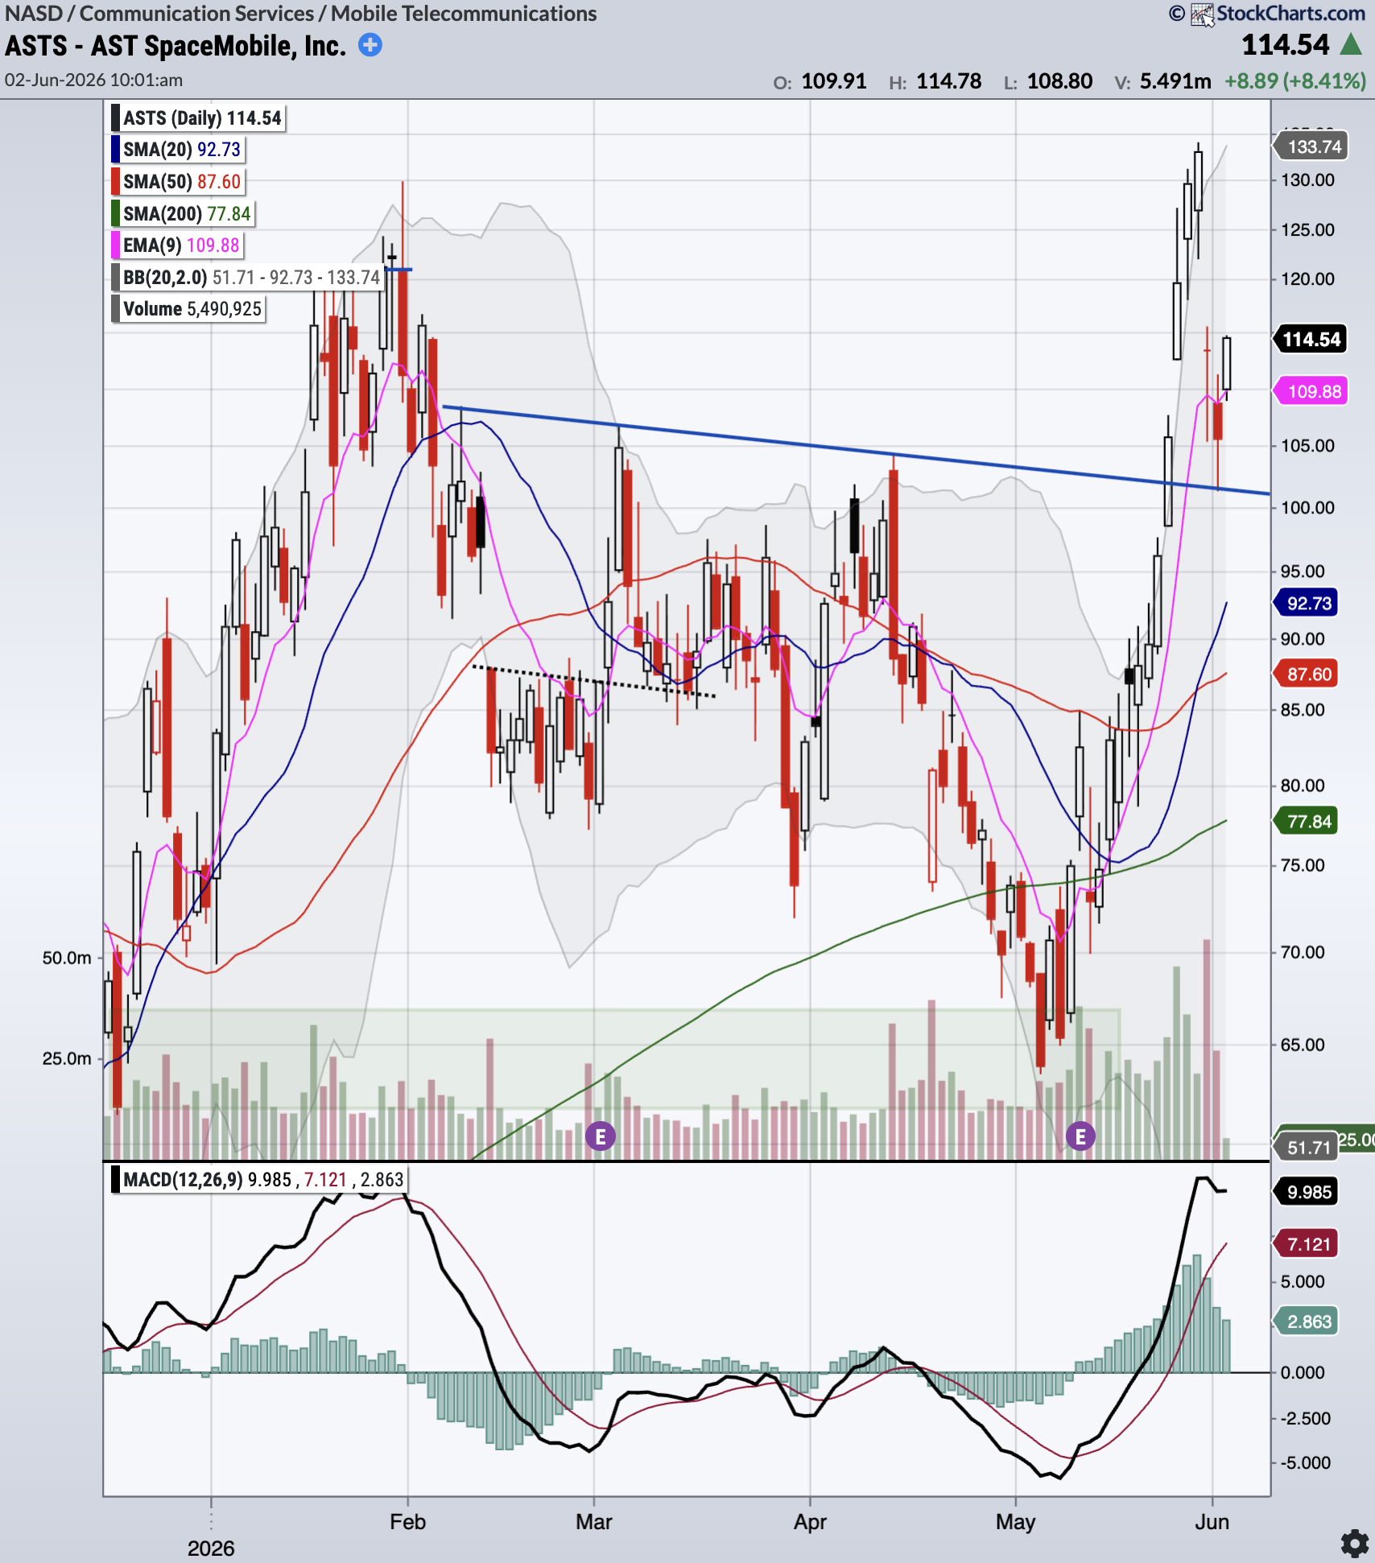Click the 02-Jun-2026 10:01am timestamp
This screenshot has width=1375, height=1563.
tap(93, 80)
